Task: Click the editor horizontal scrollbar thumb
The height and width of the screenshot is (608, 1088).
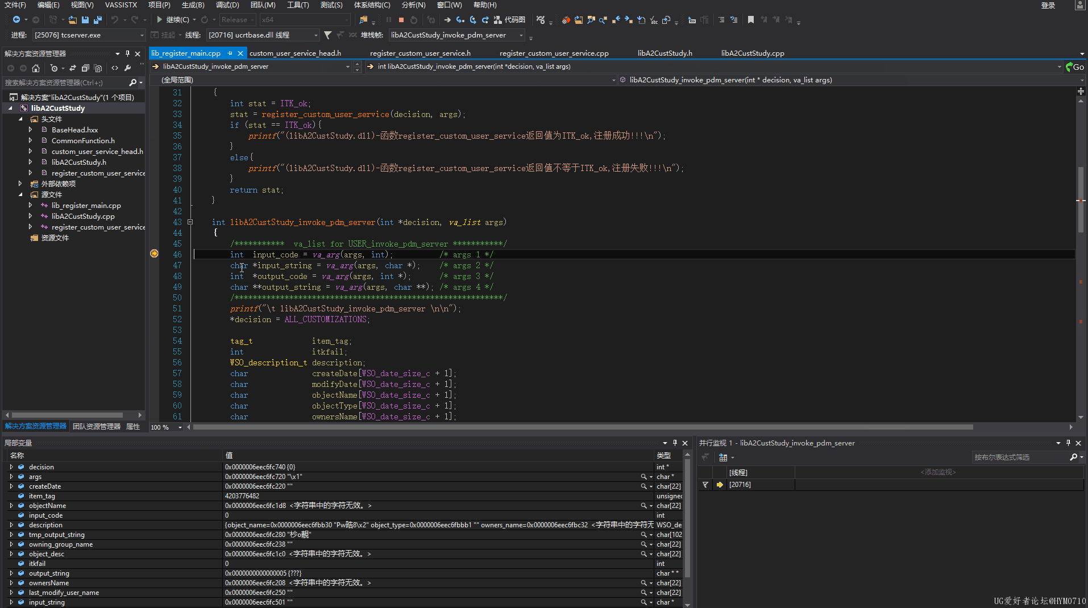Action: pyautogui.click(x=583, y=427)
